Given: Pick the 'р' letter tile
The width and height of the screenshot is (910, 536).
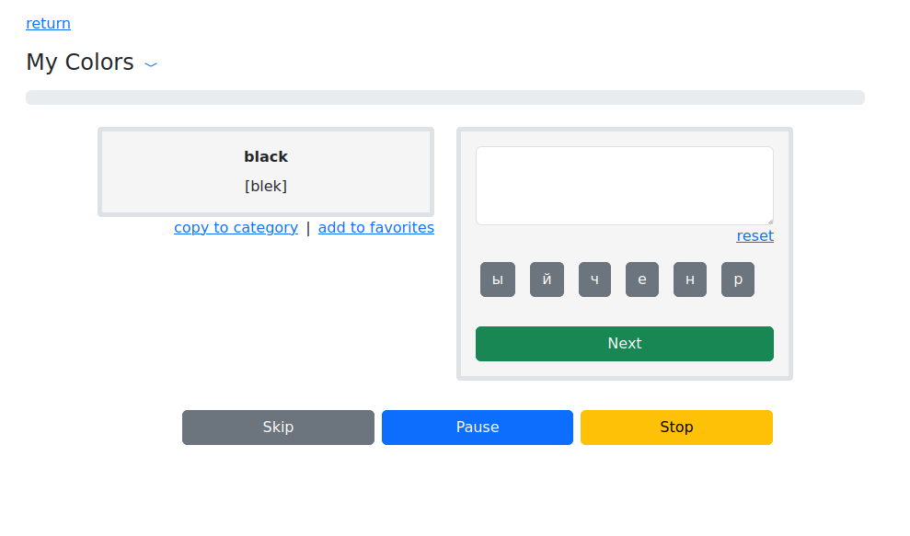Looking at the screenshot, I should click(738, 279).
